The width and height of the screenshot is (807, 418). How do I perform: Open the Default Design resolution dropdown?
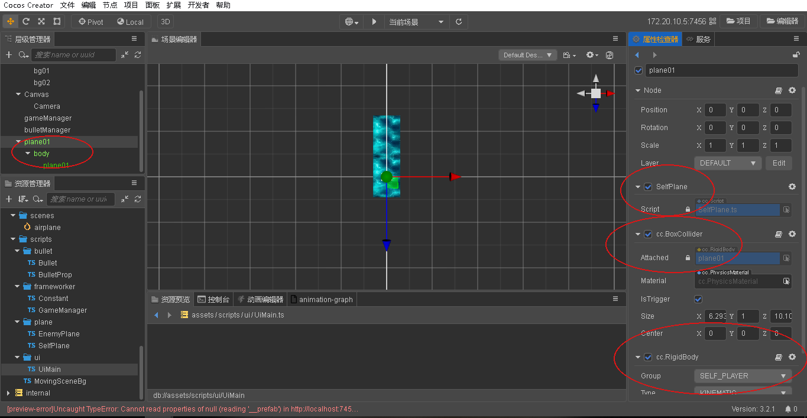528,55
